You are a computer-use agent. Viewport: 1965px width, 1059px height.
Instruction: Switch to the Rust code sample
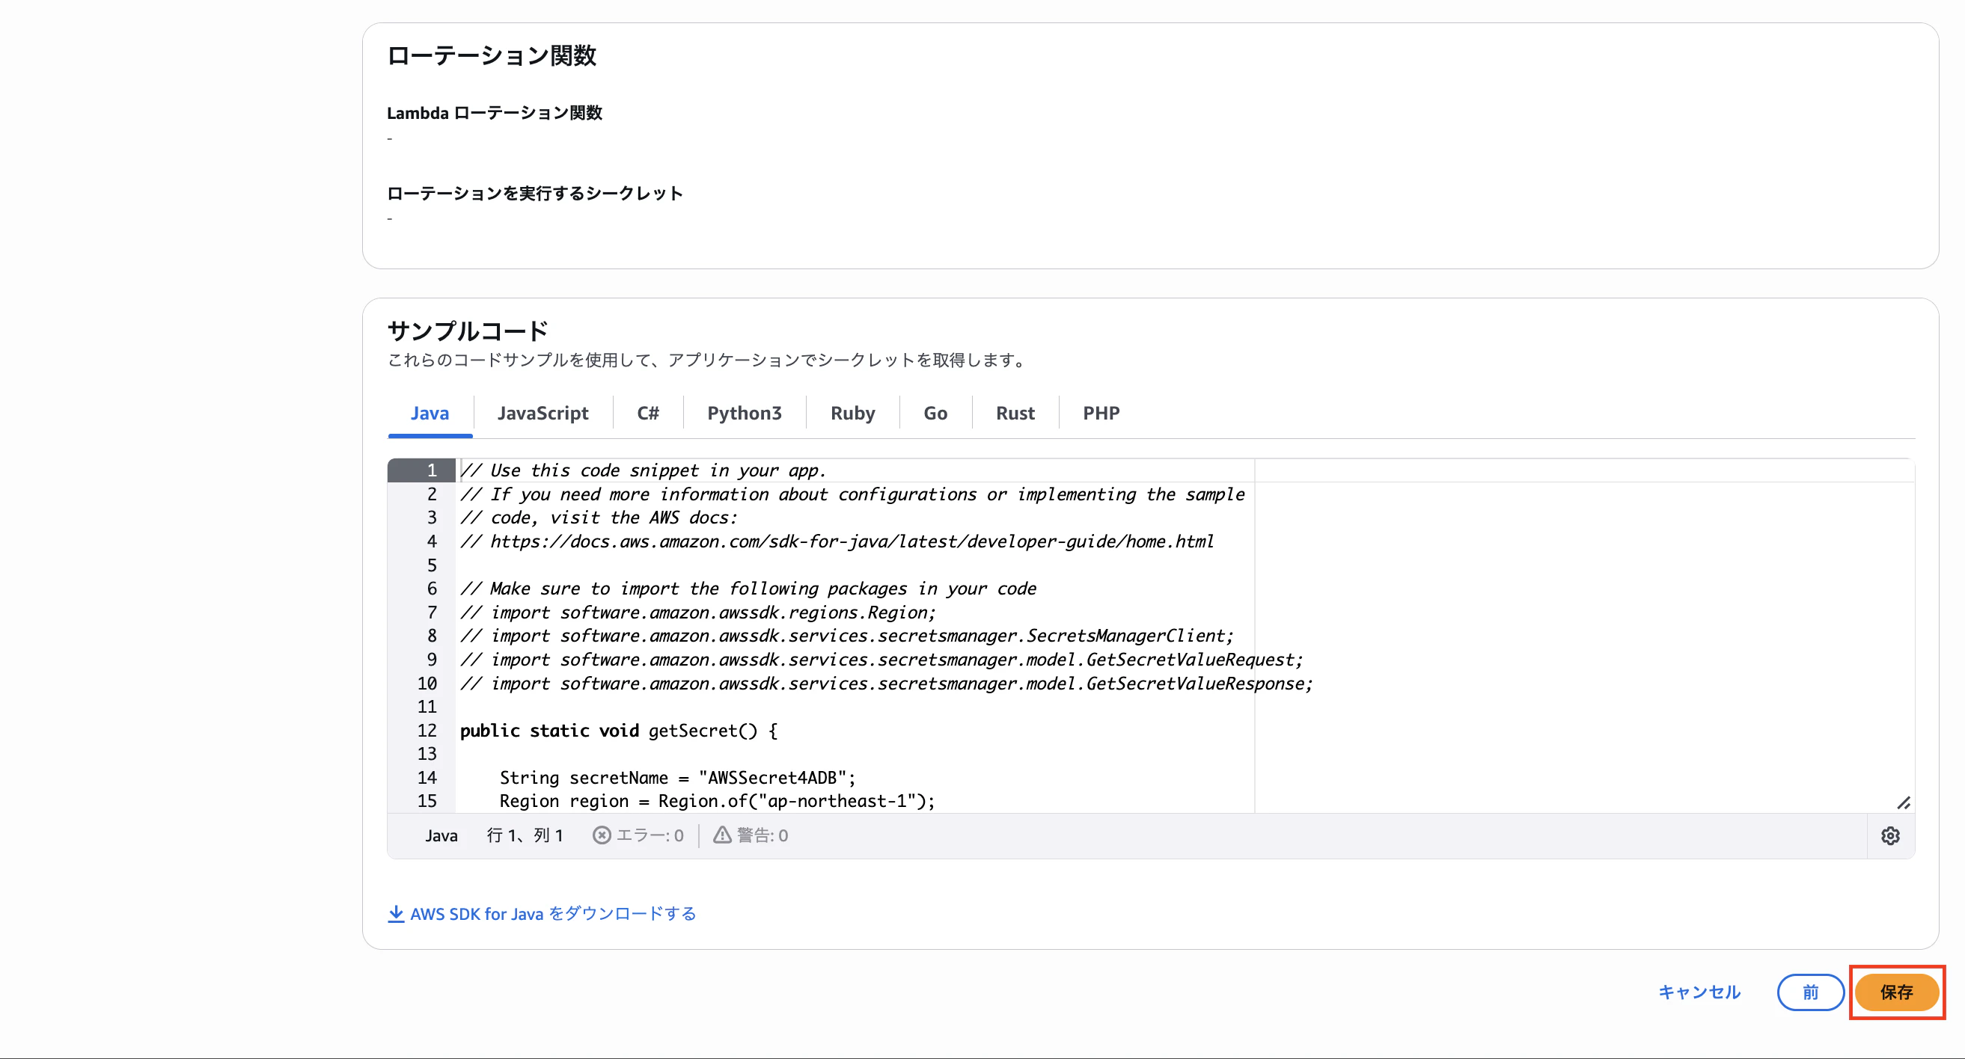[1015, 413]
